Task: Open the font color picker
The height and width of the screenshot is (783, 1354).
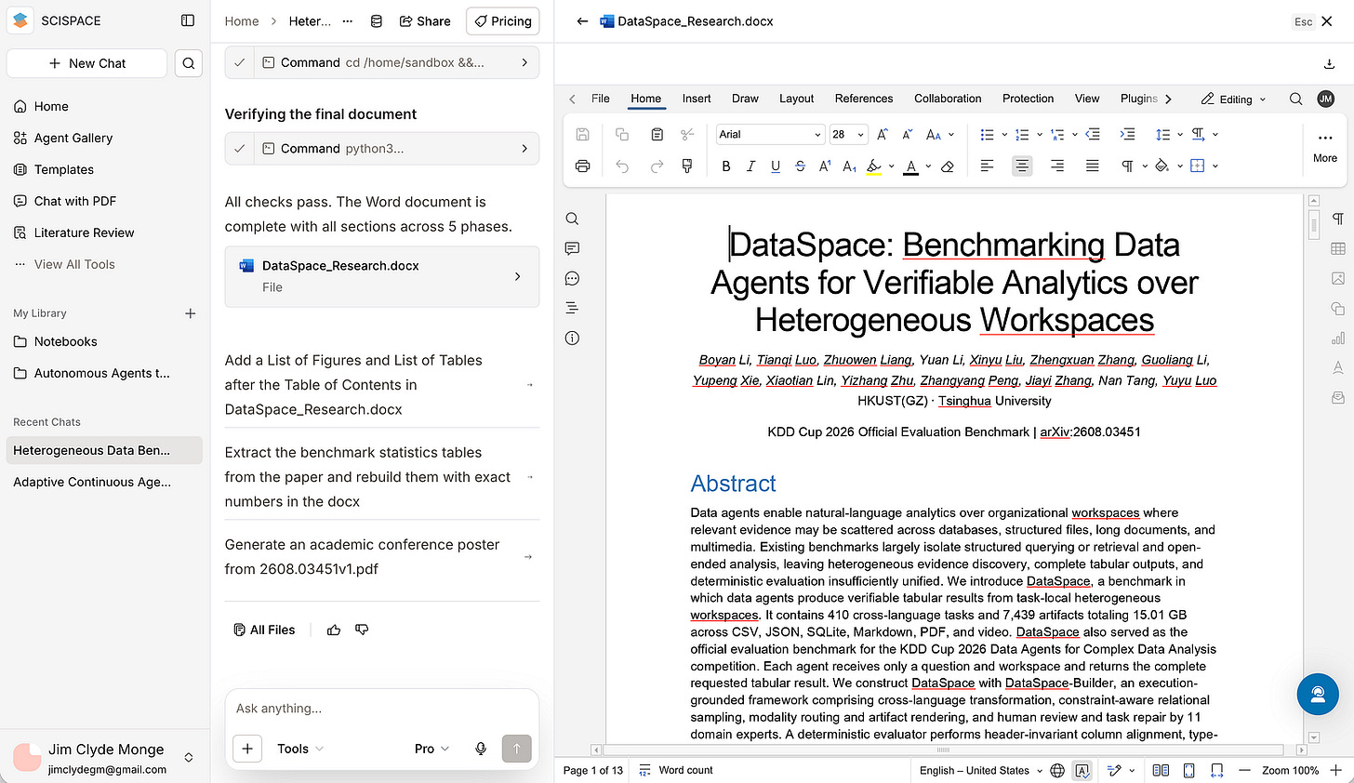Action: click(928, 166)
